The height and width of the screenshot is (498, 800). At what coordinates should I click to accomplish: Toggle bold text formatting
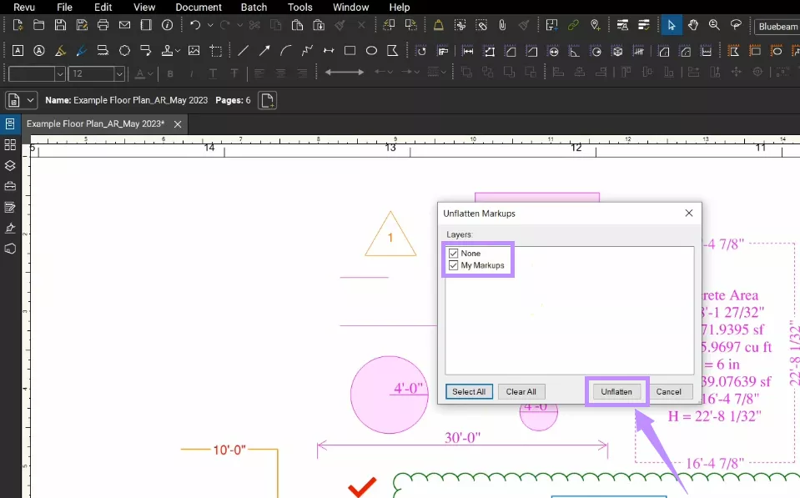tap(170, 73)
